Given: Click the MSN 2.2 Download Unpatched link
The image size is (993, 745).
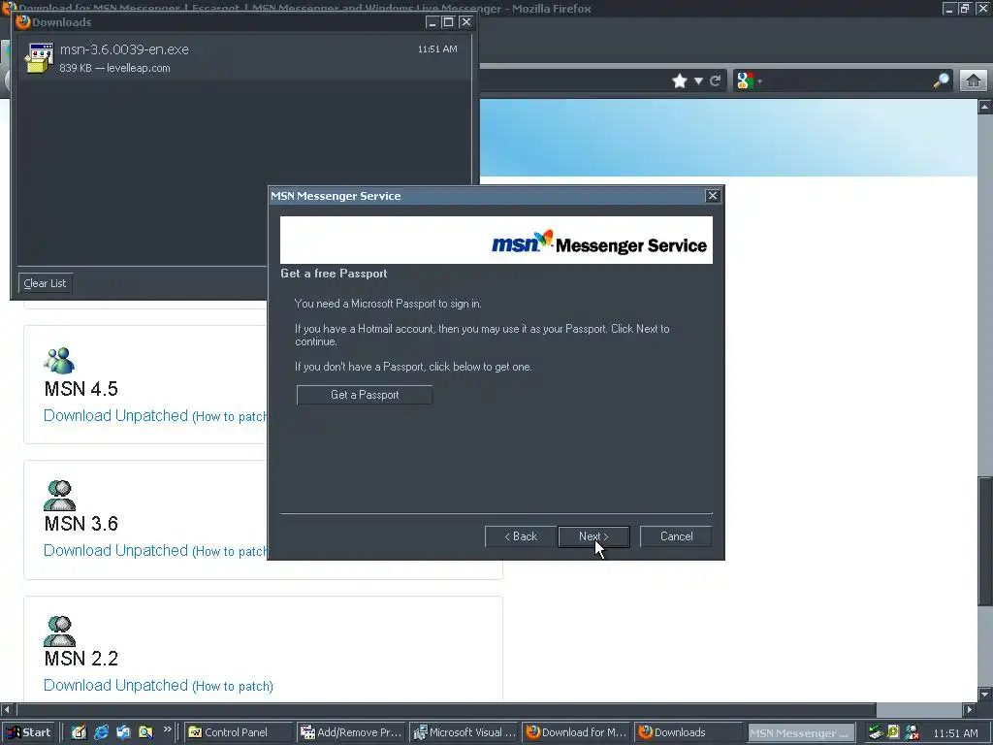Looking at the screenshot, I should click(x=116, y=686).
